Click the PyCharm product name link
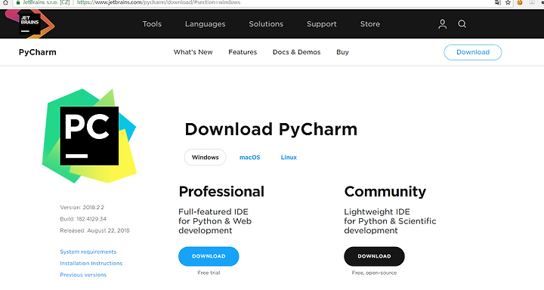The height and width of the screenshot is (290, 544). coord(38,52)
